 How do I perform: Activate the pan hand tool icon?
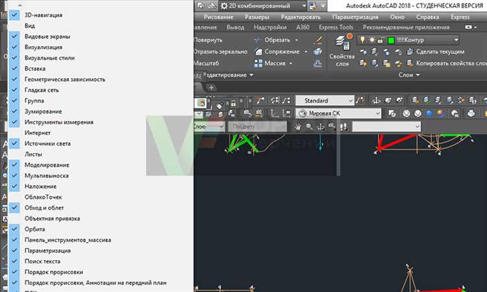pos(298,127)
